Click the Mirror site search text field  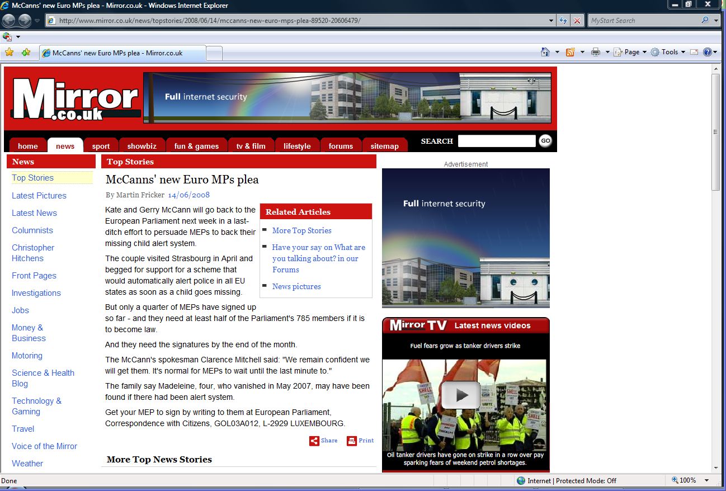[497, 141]
